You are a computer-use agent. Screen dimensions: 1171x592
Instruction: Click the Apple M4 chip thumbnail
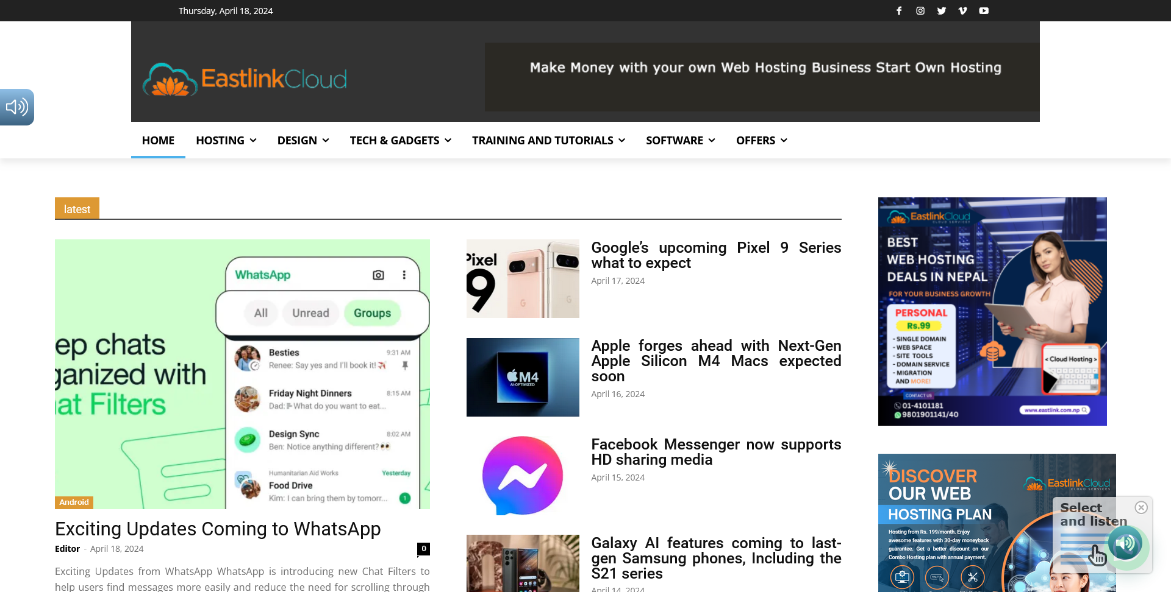[x=523, y=377]
